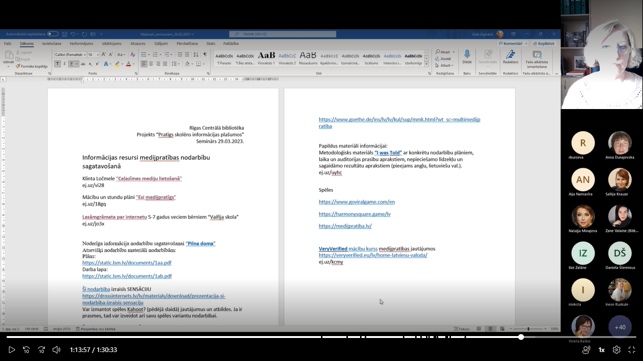The image size is (643, 361).
Task: Toggle superscript x² formatting
Action: pos(97,64)
